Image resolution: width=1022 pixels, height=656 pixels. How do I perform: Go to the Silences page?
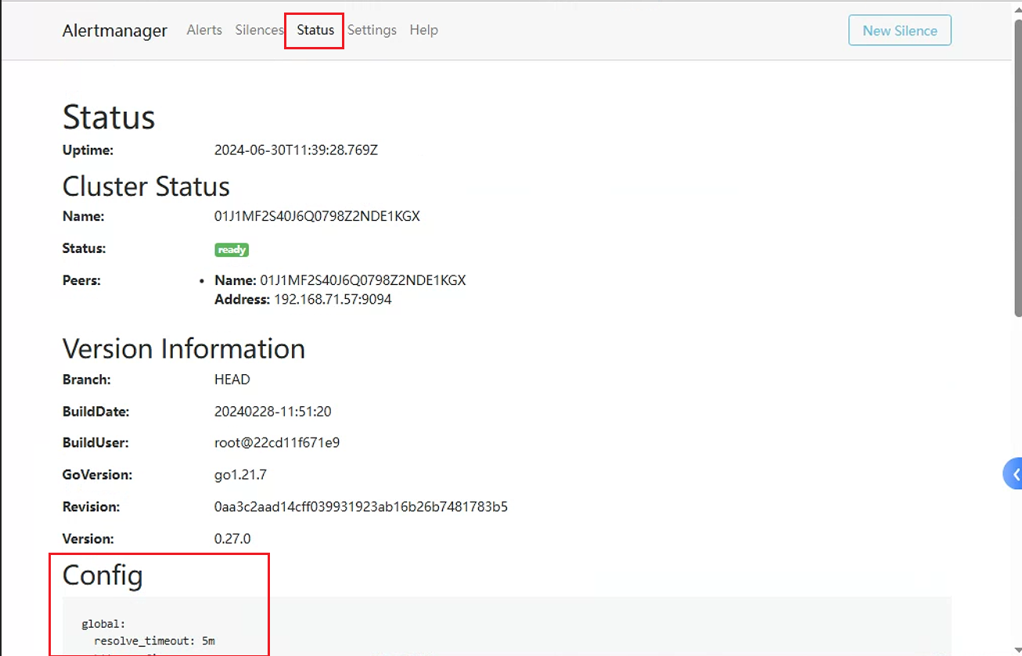[x=259, y=30]
